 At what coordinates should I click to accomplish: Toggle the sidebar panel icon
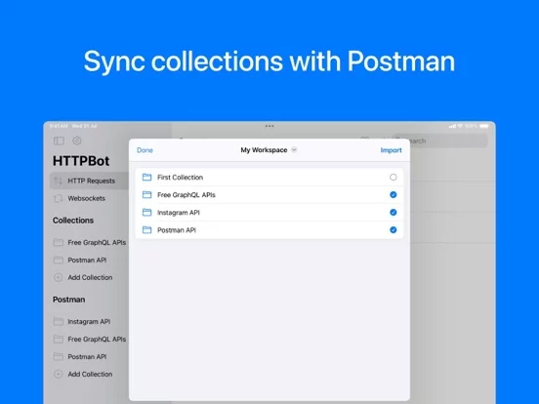(x=59, y=141)
